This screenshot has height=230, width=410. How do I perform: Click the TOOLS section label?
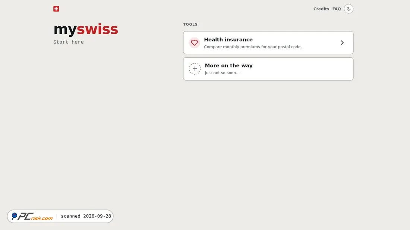click(190, 24)
